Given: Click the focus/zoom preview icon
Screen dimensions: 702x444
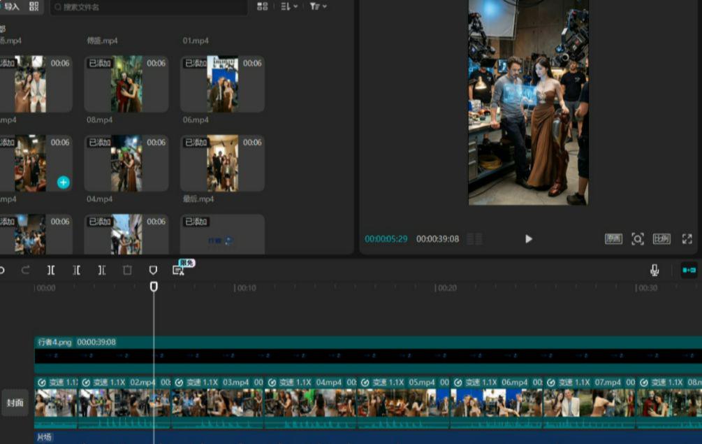Looking at the screenshot, I should 637,239.
